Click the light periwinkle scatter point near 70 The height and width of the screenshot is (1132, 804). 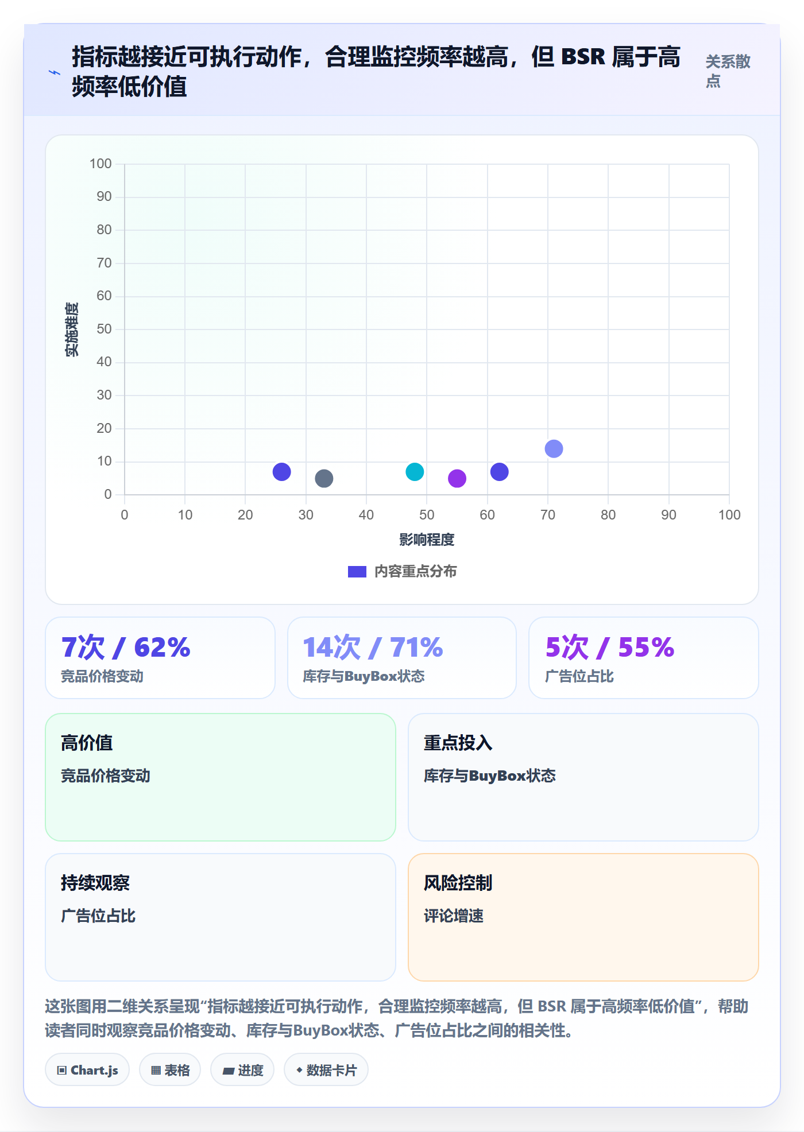tap(554, 448)
